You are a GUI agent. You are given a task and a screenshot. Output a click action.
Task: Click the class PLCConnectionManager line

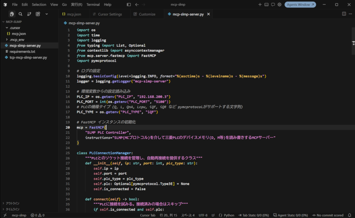(x=105, y=153)
